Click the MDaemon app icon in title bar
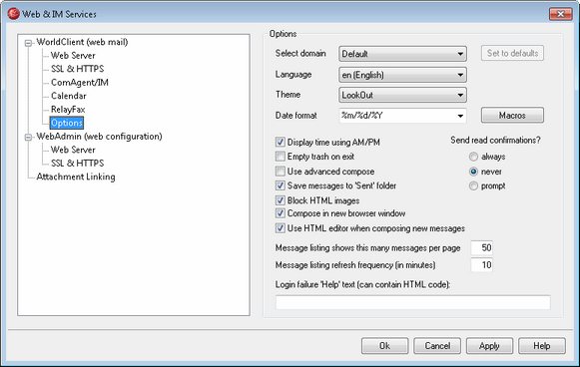 coord(14,14)
